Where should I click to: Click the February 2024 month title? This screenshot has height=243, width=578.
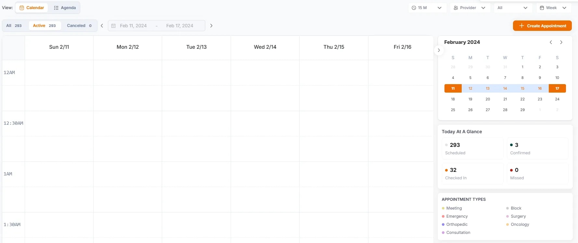point(462,42)
